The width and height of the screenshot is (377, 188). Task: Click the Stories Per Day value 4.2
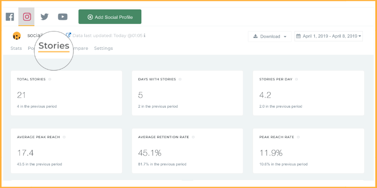[x=265, y=95]
